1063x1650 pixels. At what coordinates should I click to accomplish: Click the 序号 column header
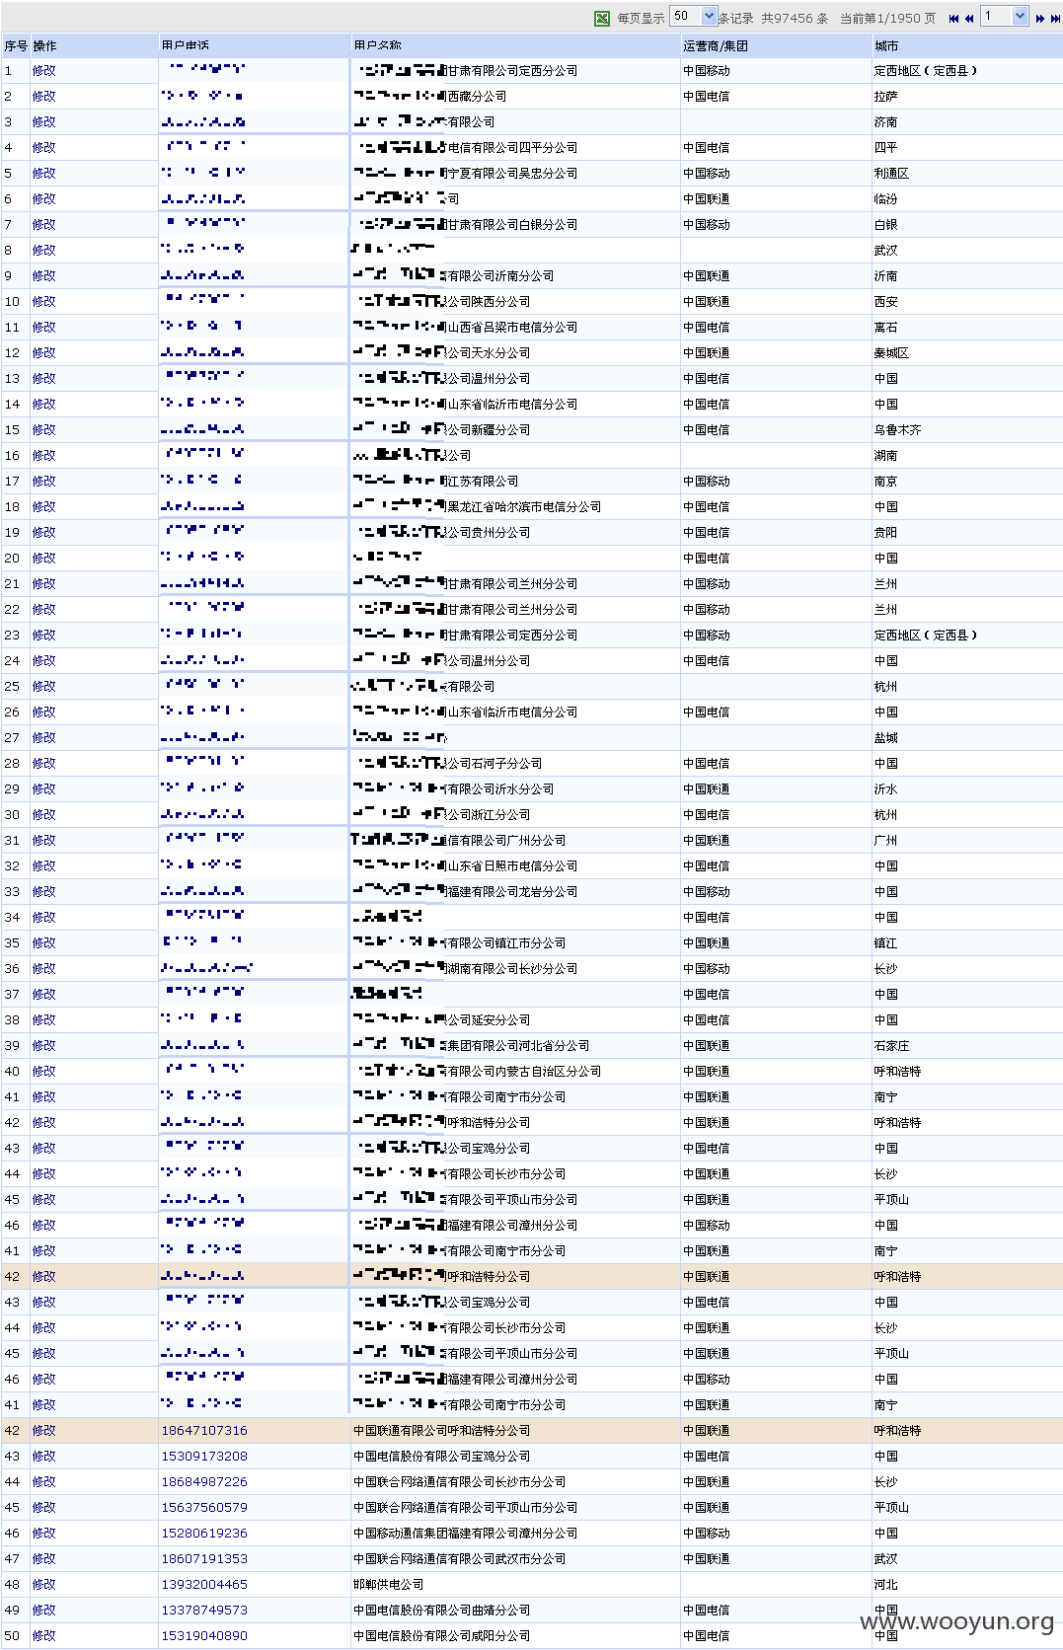point(16,45)
